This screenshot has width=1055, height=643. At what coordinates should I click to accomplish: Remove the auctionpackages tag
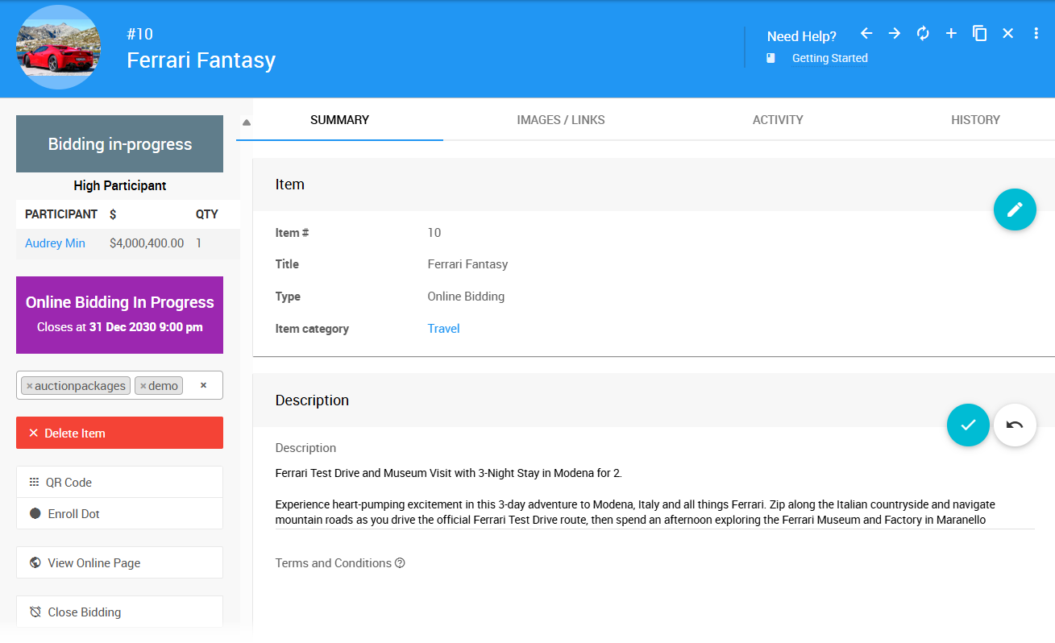tap(30, 386)
